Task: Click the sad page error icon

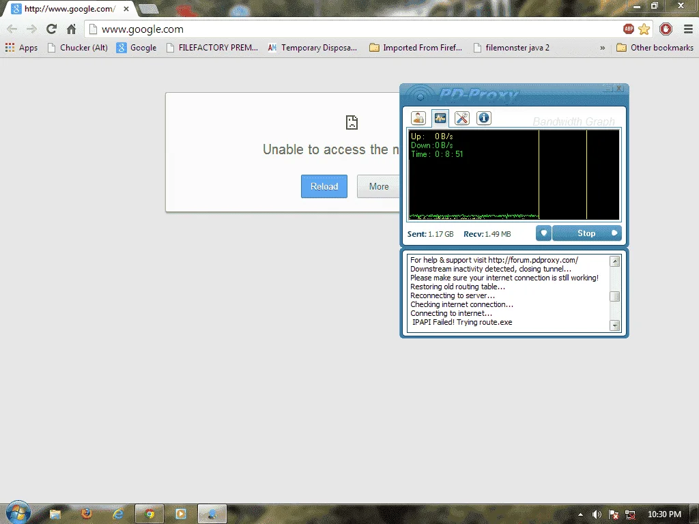Action: [x=352, y=123]
